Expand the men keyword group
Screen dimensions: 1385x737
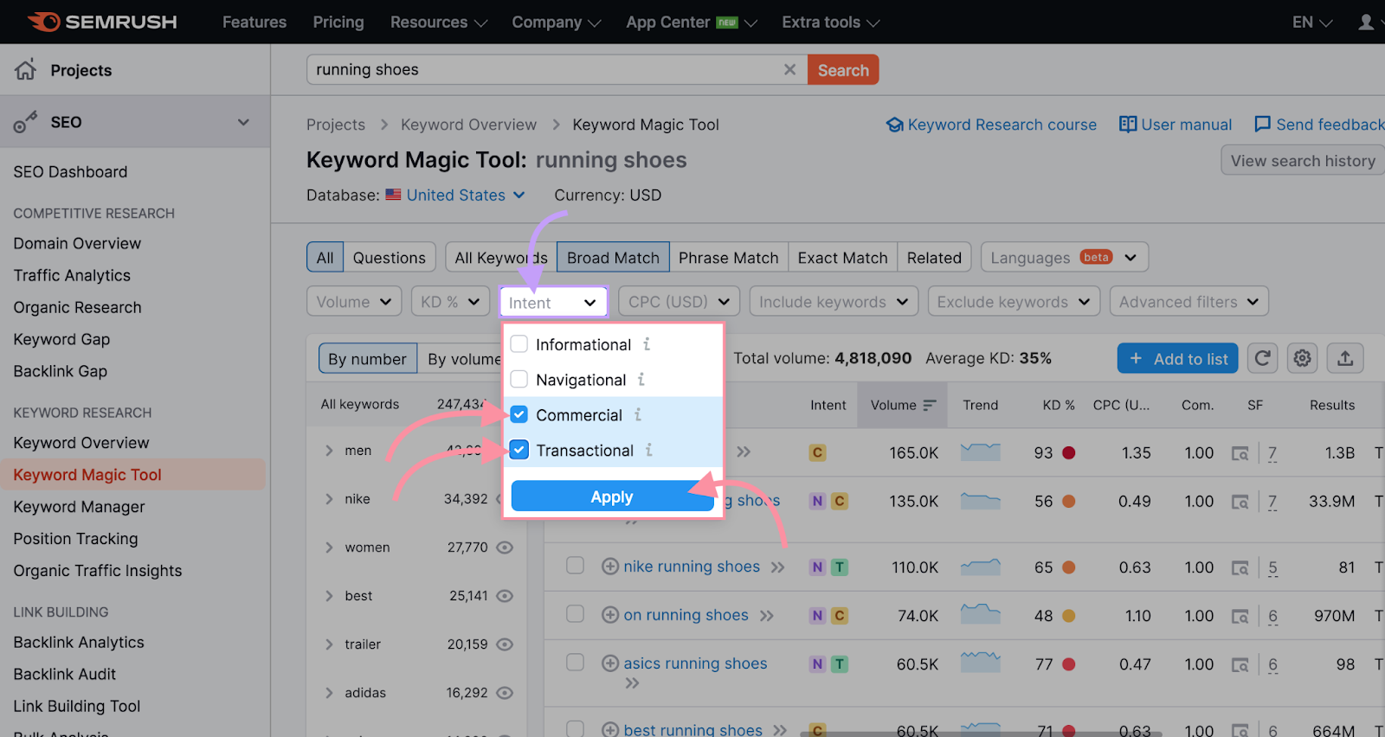pyautogui.click(x=329, y=451)
